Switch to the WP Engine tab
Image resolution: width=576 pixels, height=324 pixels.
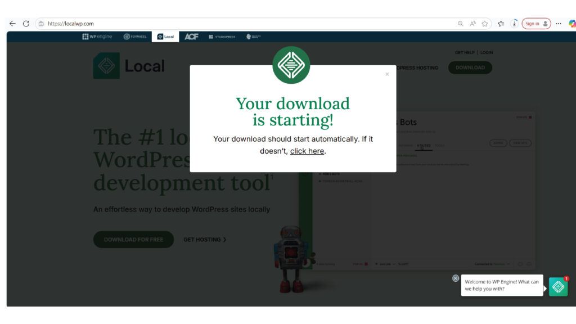(97, 37)
